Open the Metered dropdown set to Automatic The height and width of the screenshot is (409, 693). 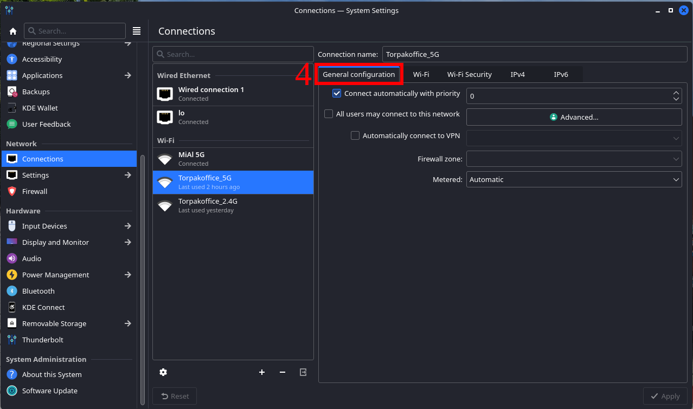[x=574, y=179]
